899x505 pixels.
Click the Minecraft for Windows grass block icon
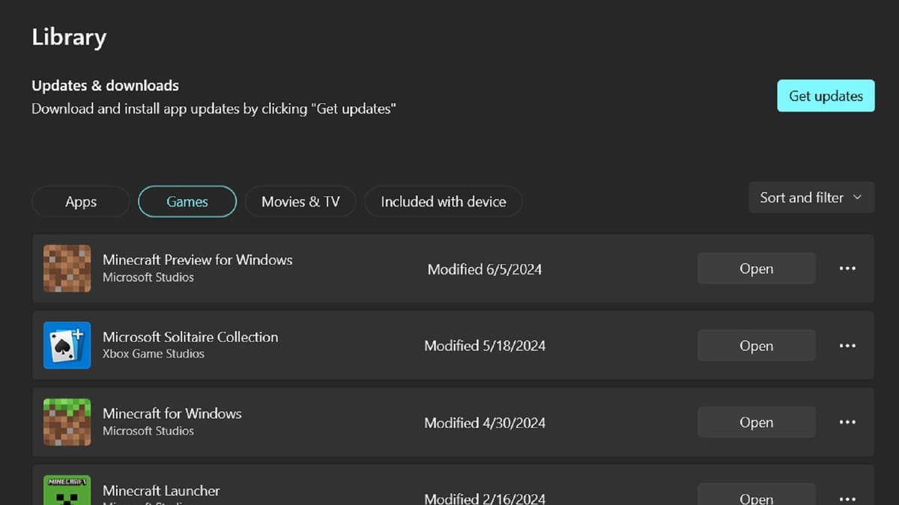pyautogui.click(x=67, y=422)
